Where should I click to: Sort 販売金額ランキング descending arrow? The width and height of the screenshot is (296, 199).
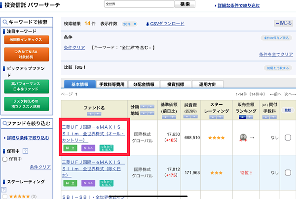(250, 117)
